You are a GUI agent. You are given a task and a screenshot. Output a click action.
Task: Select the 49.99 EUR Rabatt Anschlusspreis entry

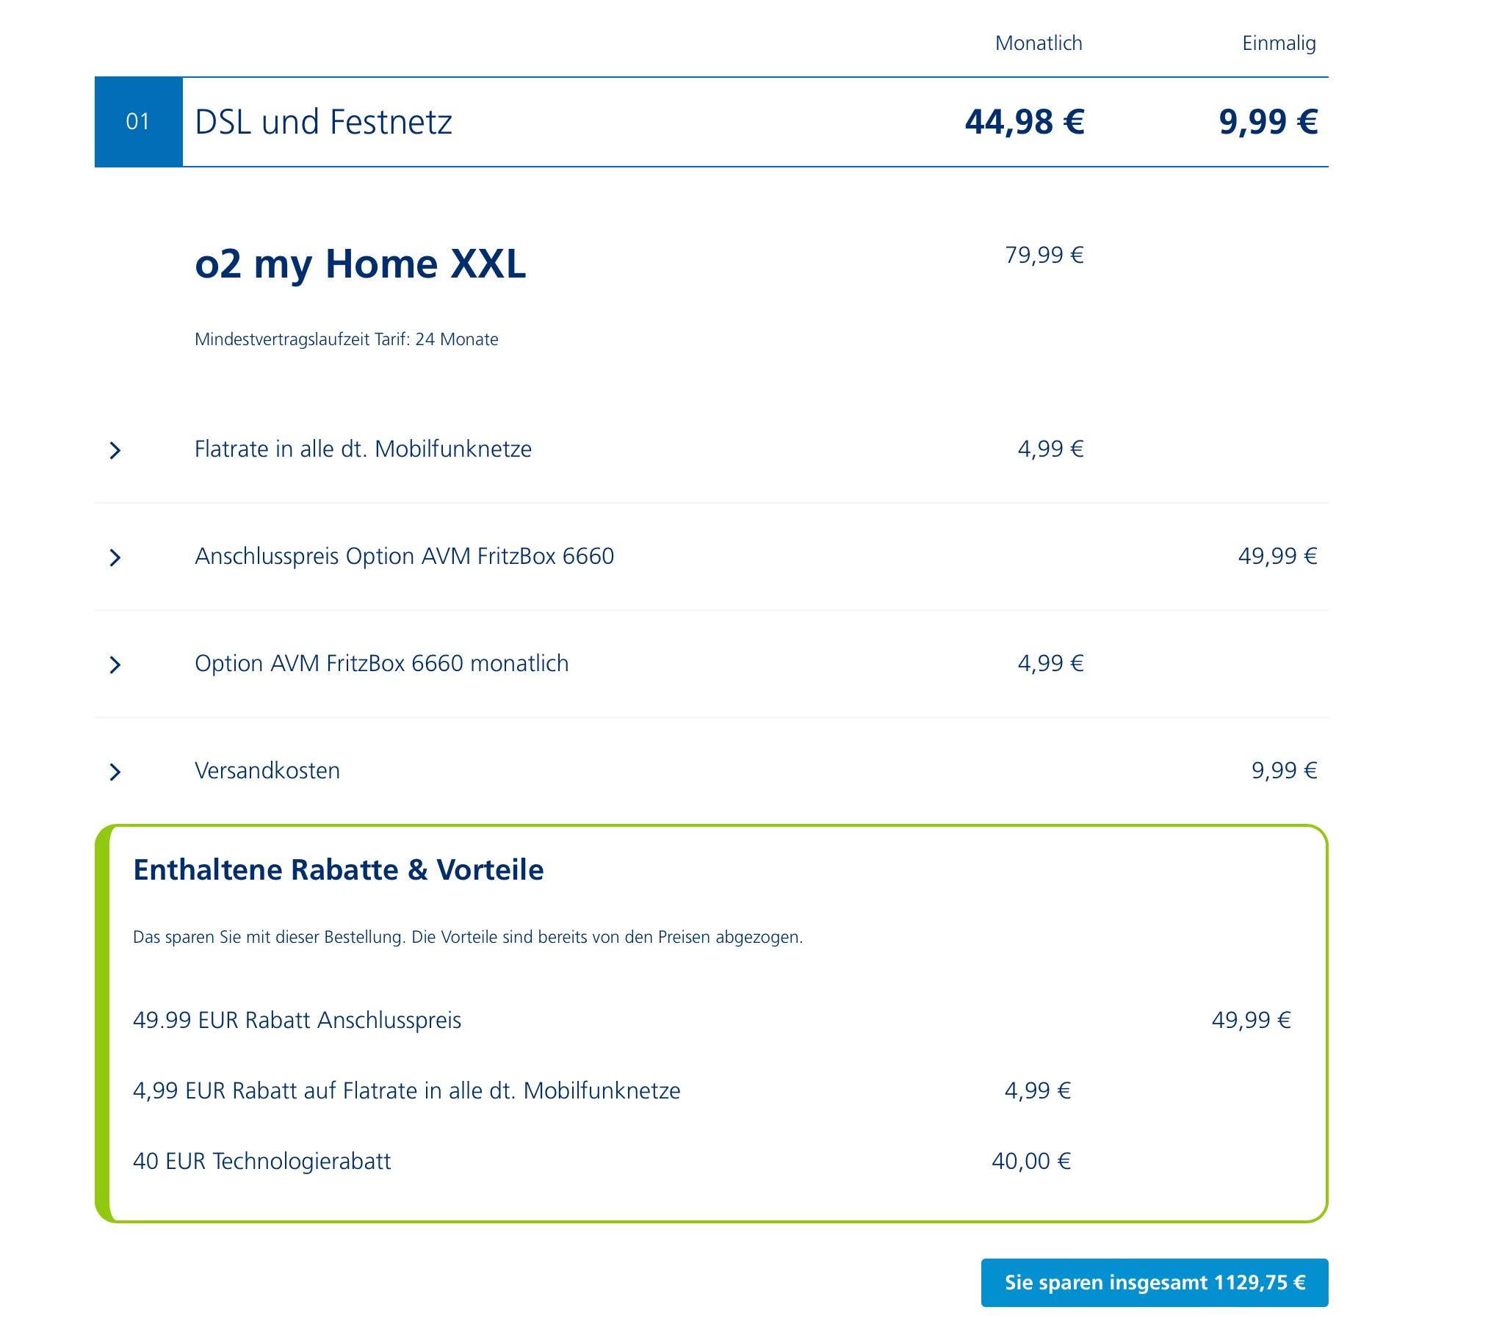(297, 1020)
